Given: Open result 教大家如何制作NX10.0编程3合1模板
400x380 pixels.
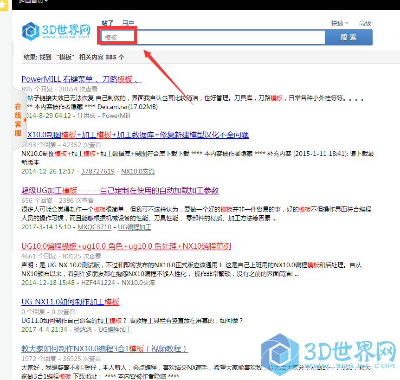Looking at the screenshot, I should pos(105,348).
